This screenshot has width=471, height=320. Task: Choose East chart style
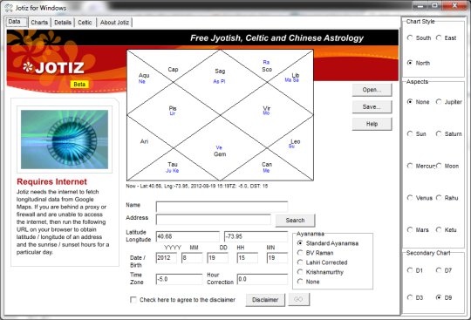[x=446, y=37]
